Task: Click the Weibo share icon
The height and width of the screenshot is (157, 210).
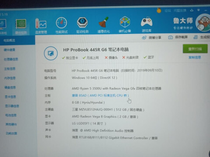Action: point(144,38)
